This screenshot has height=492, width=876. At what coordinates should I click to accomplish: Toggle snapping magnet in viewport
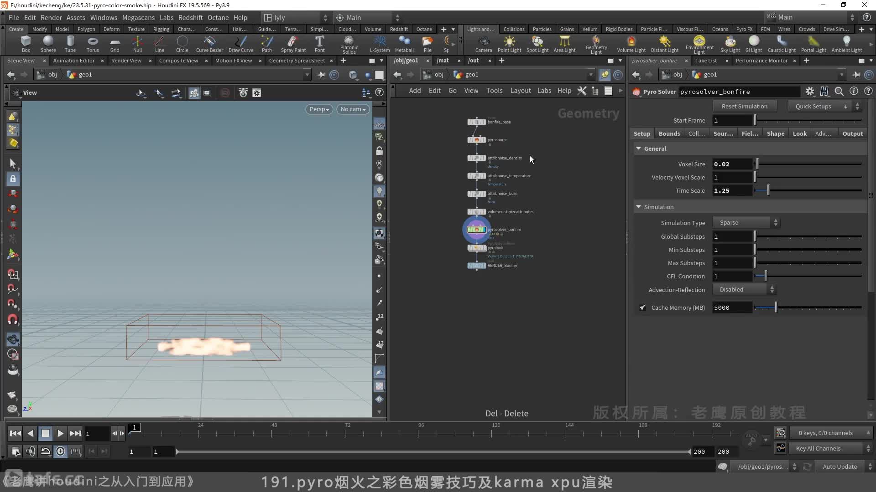[x=13, y=319]
